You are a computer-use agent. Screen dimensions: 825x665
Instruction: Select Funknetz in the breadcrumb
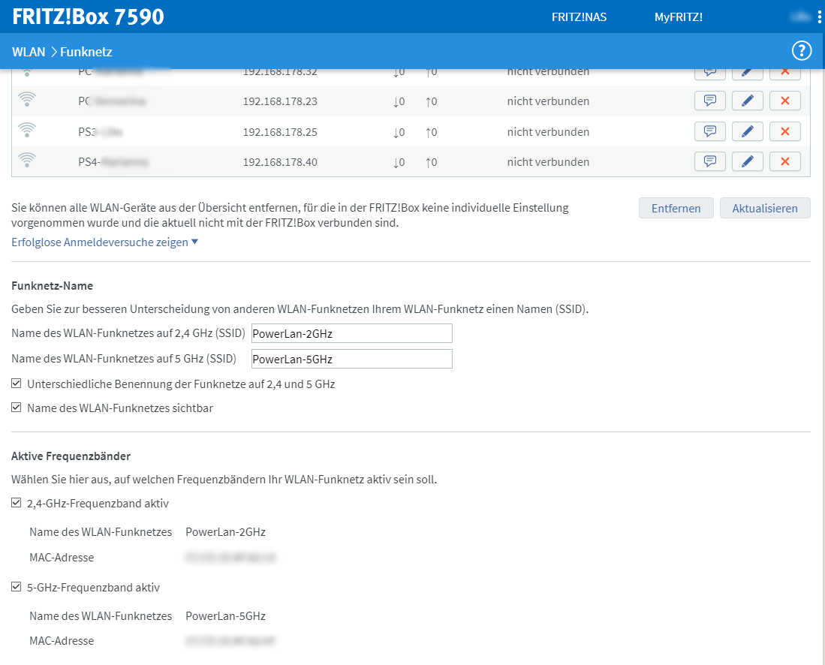tap(86, 52)
